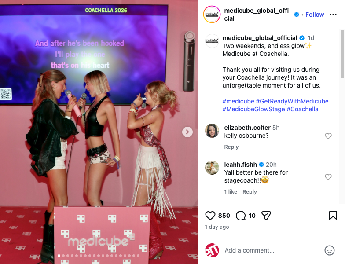Open medicube profile picture in the header
345x264 pixels.
[x=212, y=15]
